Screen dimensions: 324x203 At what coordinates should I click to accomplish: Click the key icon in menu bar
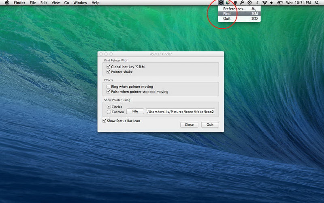coord(242,3)
